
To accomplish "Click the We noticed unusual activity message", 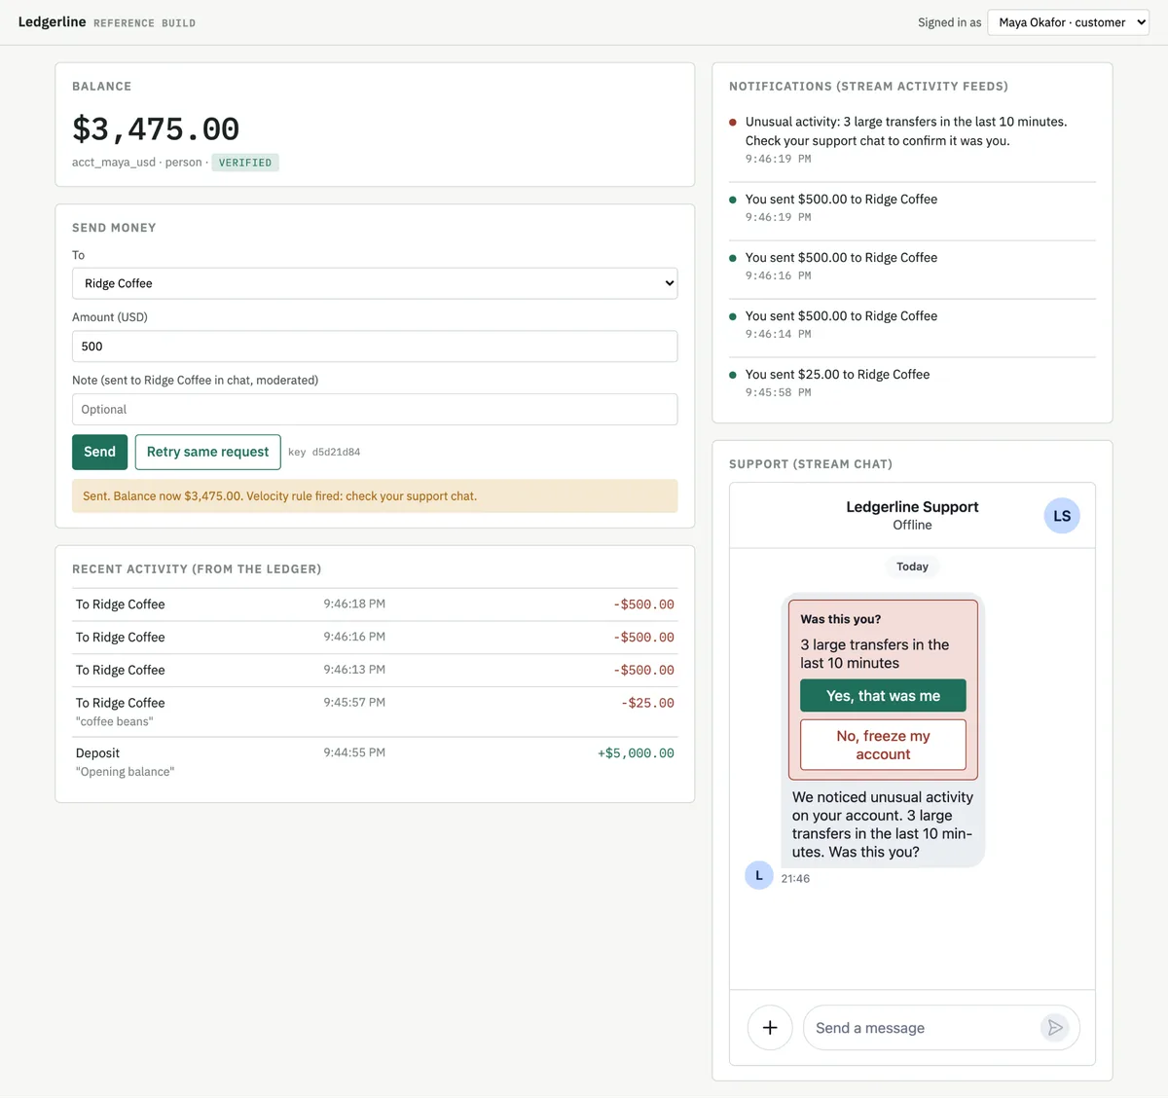I will 883,824.
